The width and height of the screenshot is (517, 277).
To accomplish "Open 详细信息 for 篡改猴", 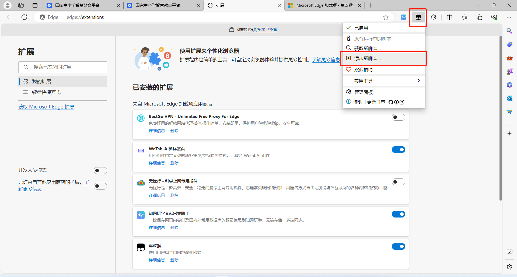I will coord(157,260).
